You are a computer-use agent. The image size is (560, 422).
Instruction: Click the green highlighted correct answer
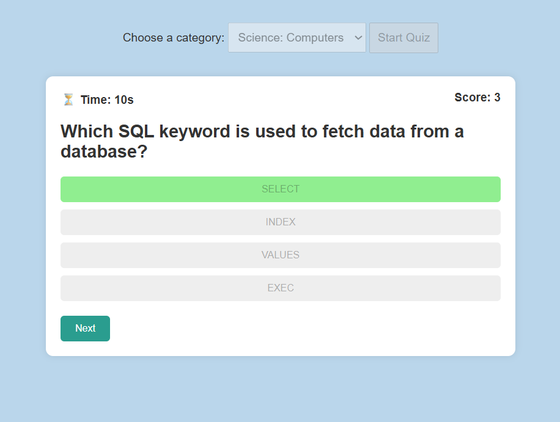point(281,189)
